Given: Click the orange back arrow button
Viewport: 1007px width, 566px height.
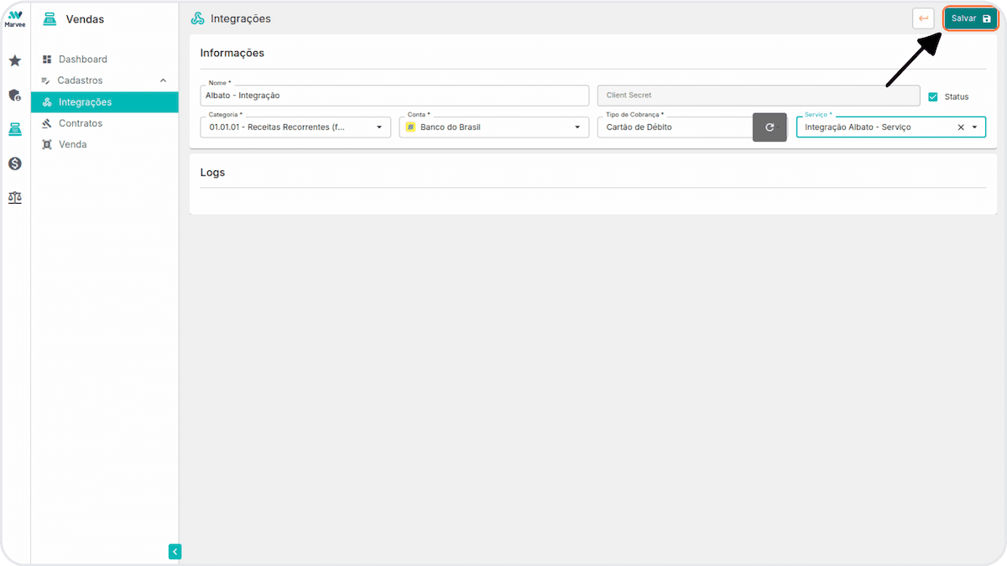Looking at the screenshot, I should (x=924, y=18).
